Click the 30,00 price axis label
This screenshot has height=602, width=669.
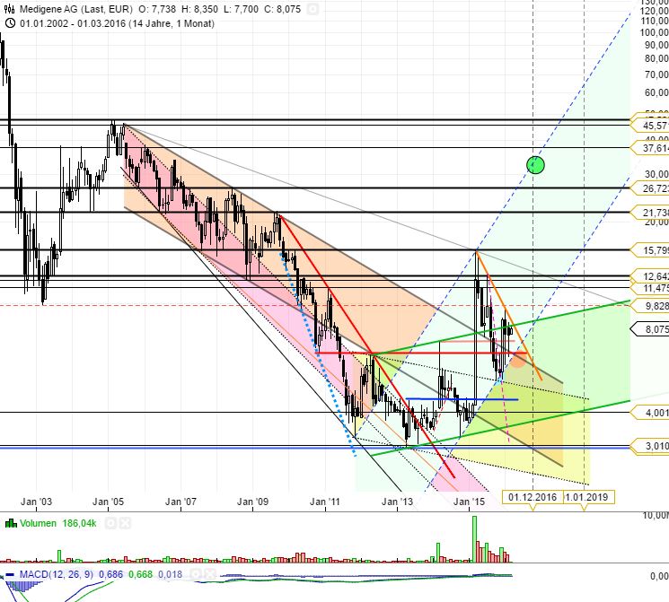click(656, 174)
